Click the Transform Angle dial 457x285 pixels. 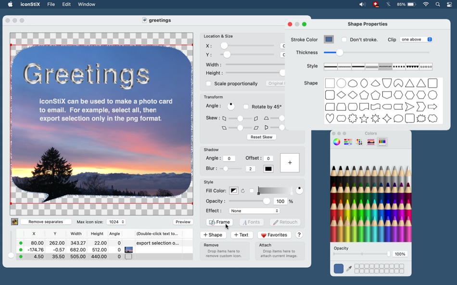click(231, 106)
